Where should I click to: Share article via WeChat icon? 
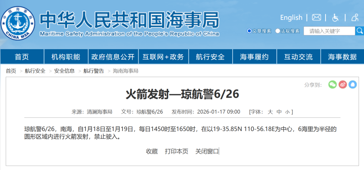(x=333, y=84)
